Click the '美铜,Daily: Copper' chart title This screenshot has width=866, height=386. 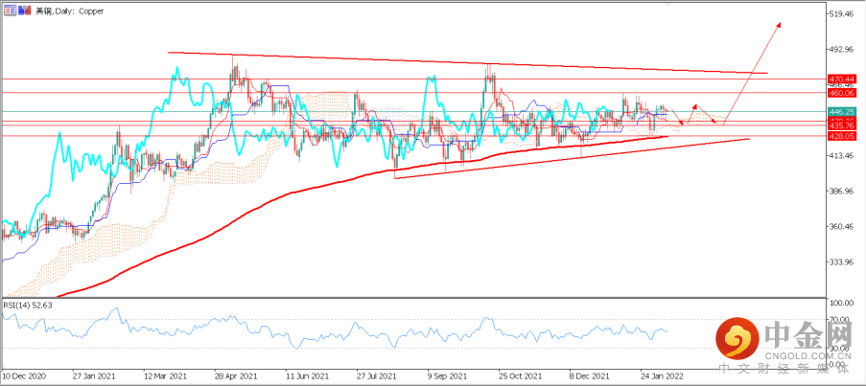tap(70, 11)
